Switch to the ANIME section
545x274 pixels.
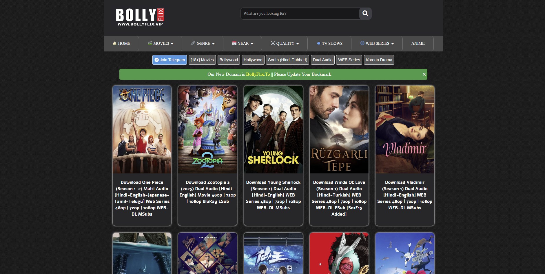(x=418, y=43)
